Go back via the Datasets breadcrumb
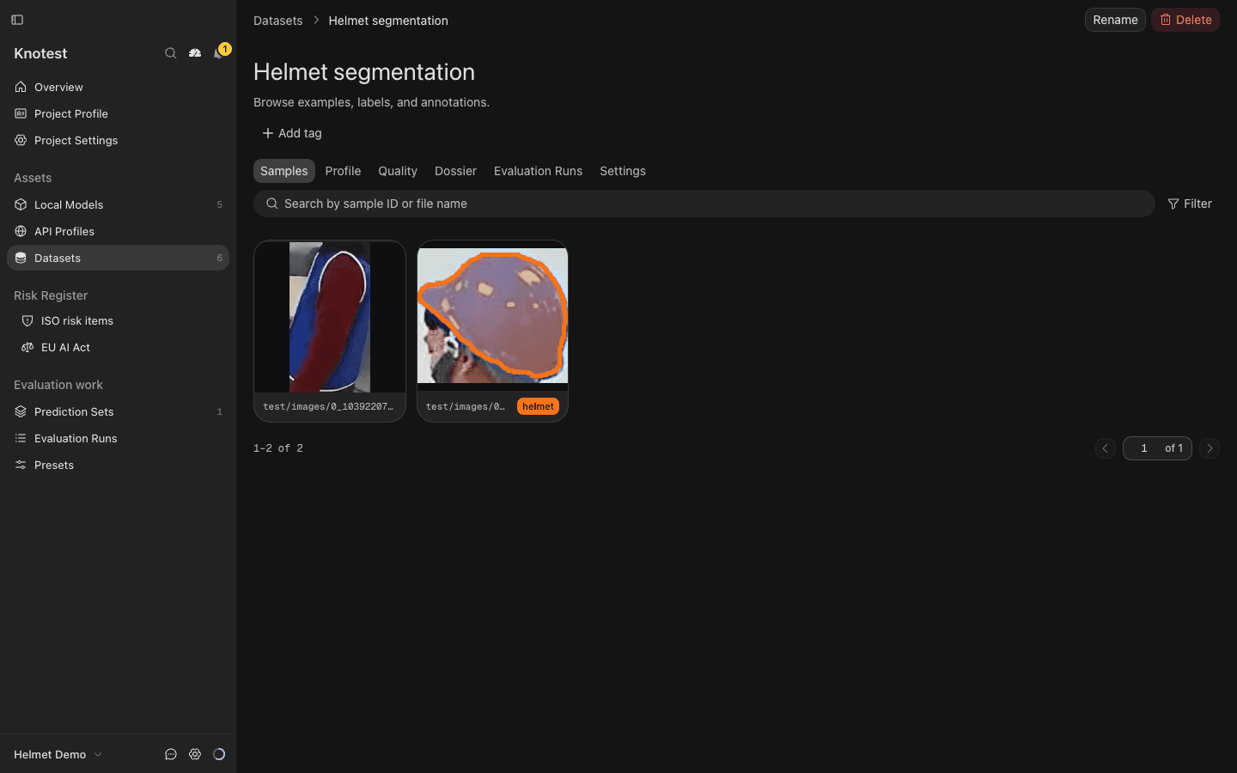1237x773 pixels. tap(277, 21)
